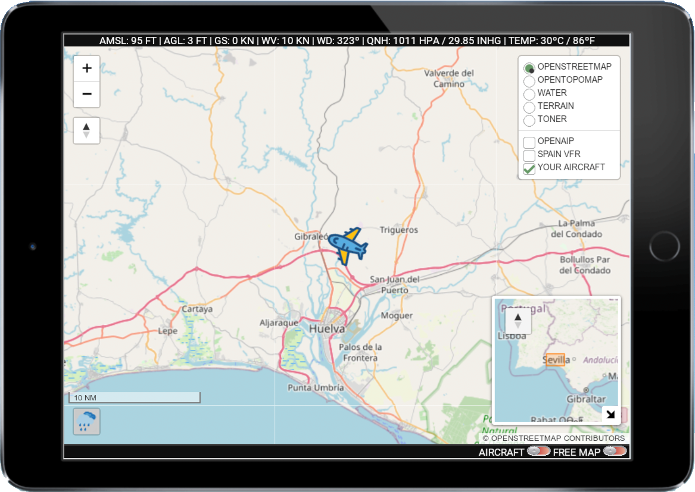Enable the OpenAIP overlay checkbox
This screenshot has width=695, height=492.
pos(529,142)
